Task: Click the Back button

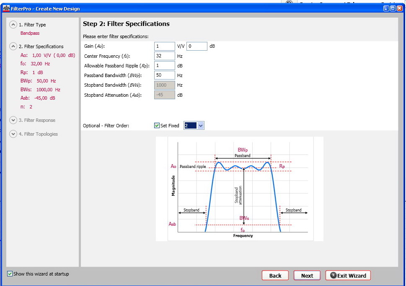Action: (x=275, y=276)
